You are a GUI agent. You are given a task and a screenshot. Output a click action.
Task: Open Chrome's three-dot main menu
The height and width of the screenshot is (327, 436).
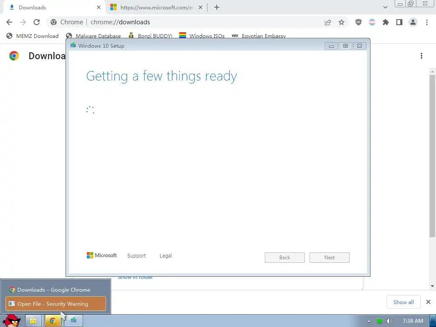pyautogui.click(x=427, y=22)
